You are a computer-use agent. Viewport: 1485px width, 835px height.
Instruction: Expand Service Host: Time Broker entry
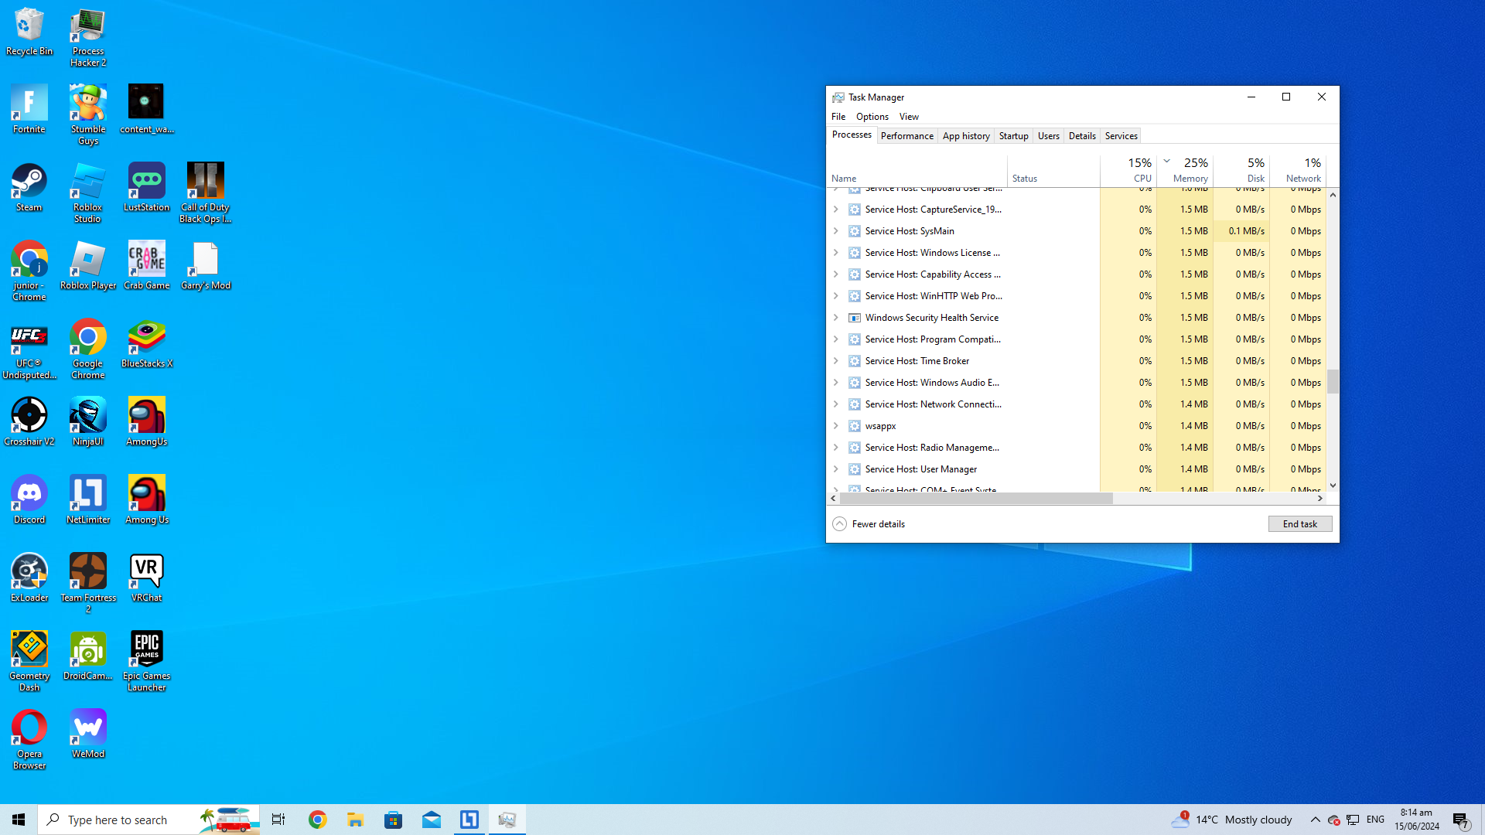tap(835, 361)
